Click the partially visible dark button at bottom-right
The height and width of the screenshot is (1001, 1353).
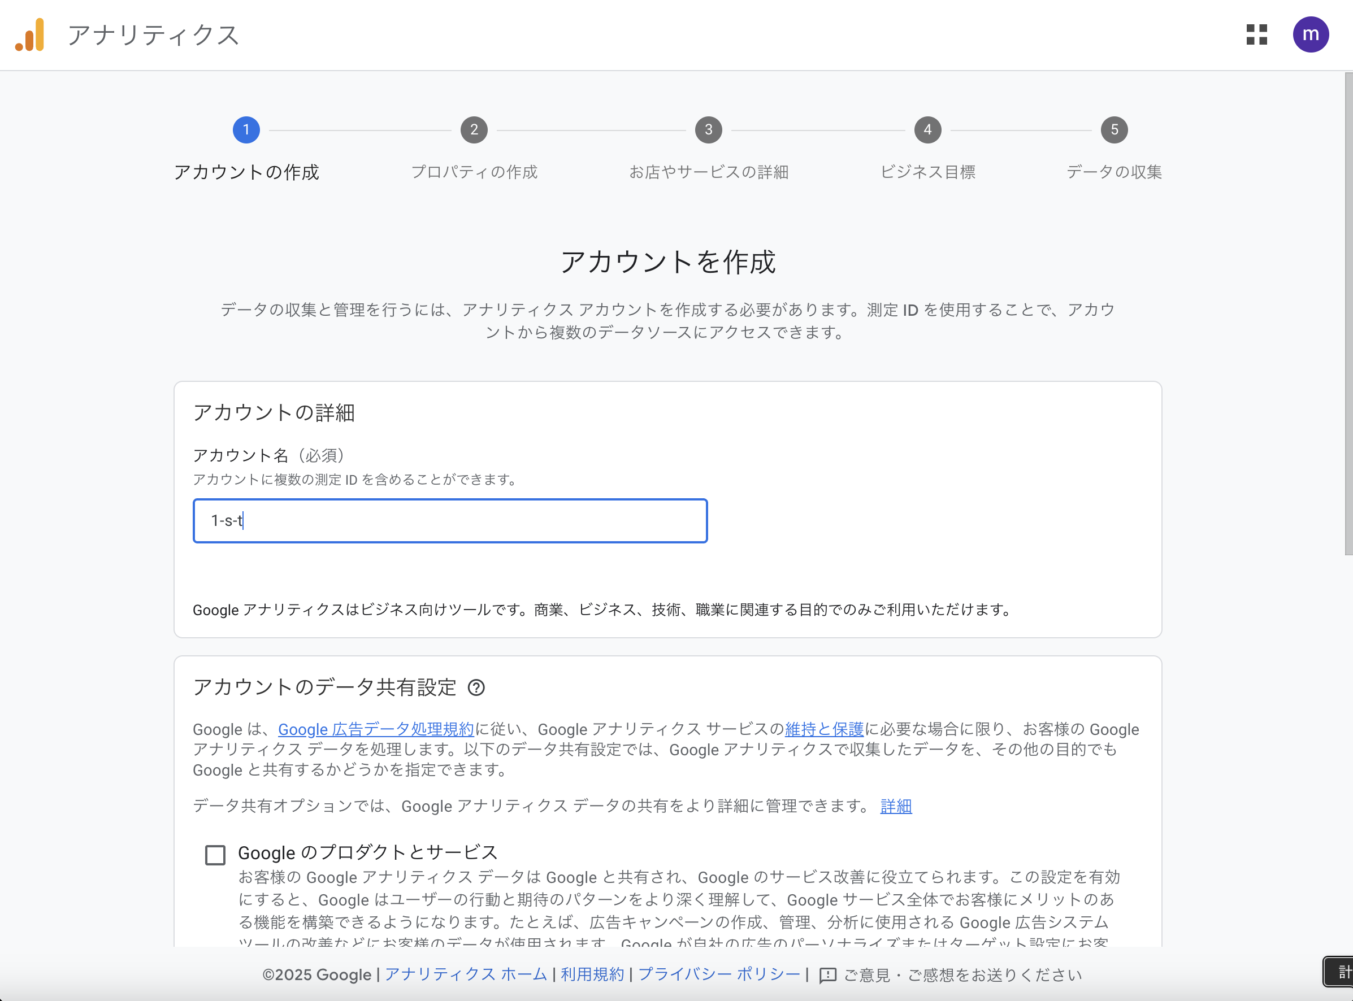tap(1338, 972)
